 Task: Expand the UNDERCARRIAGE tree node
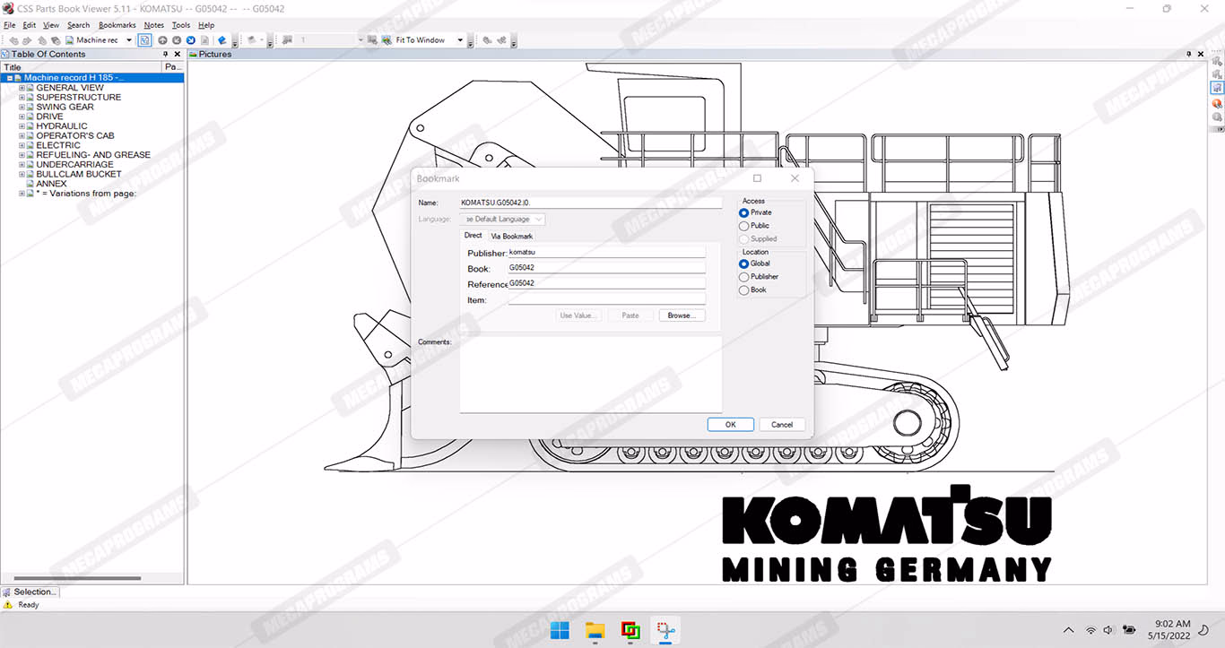[22, 165]
